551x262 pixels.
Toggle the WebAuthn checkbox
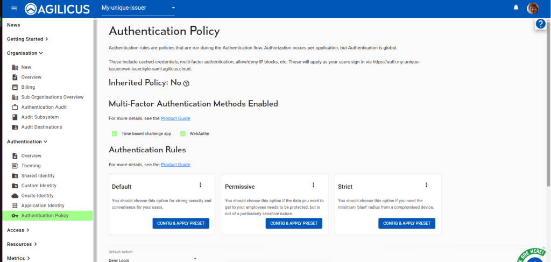182,133
